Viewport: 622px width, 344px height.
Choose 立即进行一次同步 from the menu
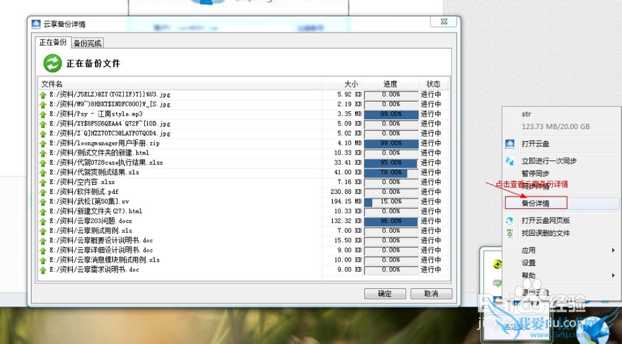point(549,161)
